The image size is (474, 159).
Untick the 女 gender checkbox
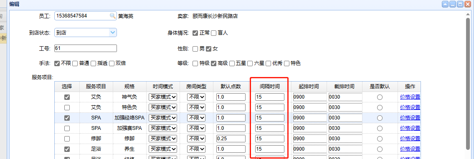[x=208, y=49]
